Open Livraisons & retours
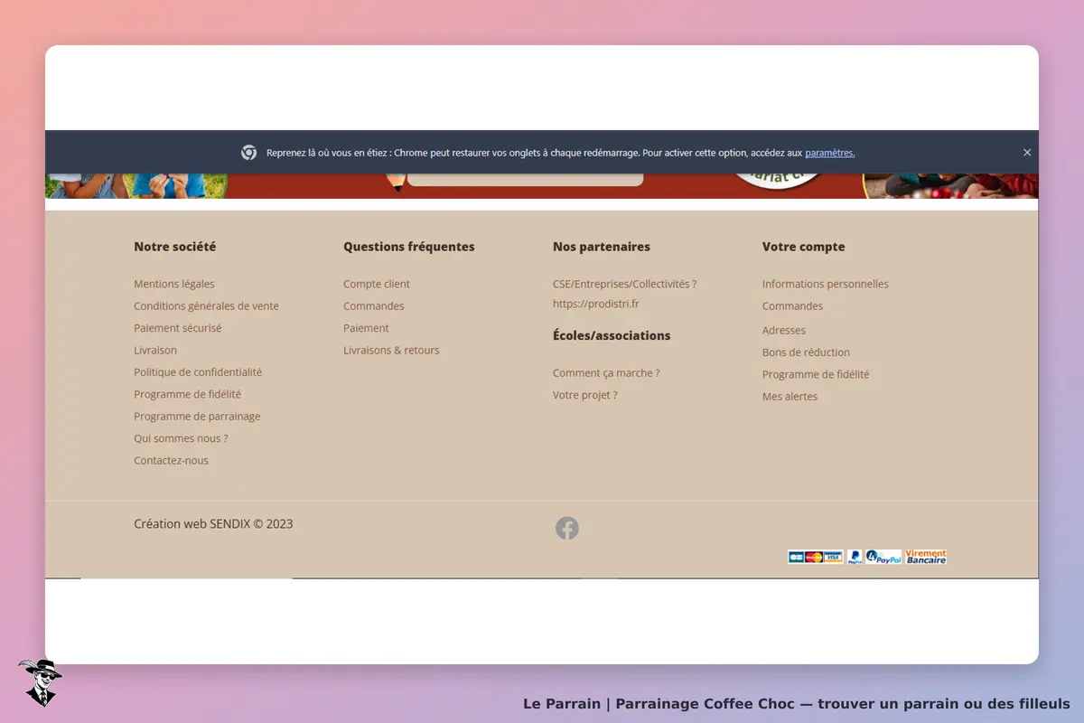 click(391, 350)
